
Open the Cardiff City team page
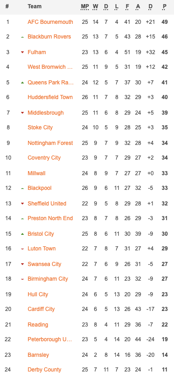[x=41, y=309]
